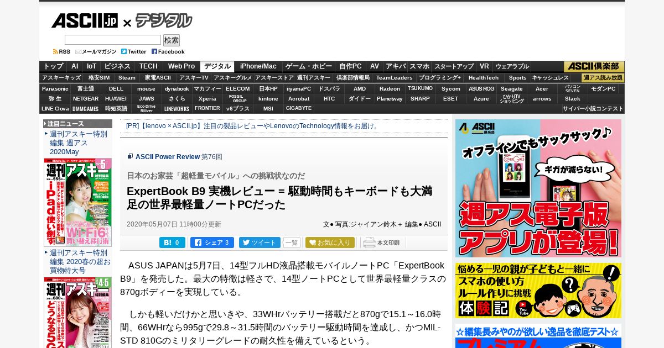Click the デジタル header logo
This screenshot has width=664, height=348.
(164, 21)
